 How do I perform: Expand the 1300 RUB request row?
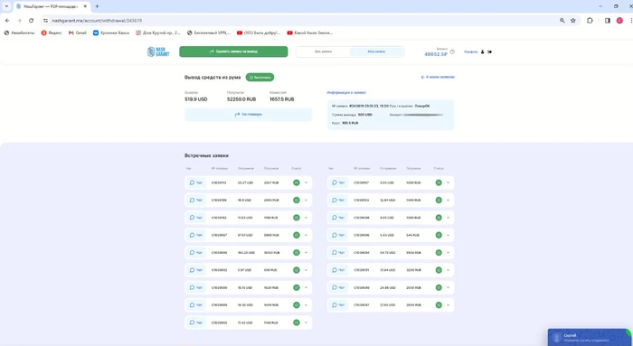tap(448, 200)
